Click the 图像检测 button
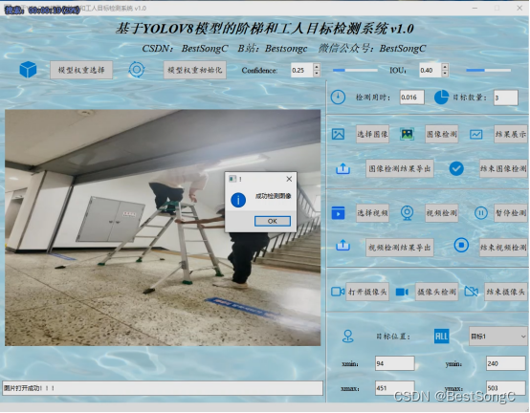The width and height of the screenshot is (530, 413). click(x=441, y=134)
